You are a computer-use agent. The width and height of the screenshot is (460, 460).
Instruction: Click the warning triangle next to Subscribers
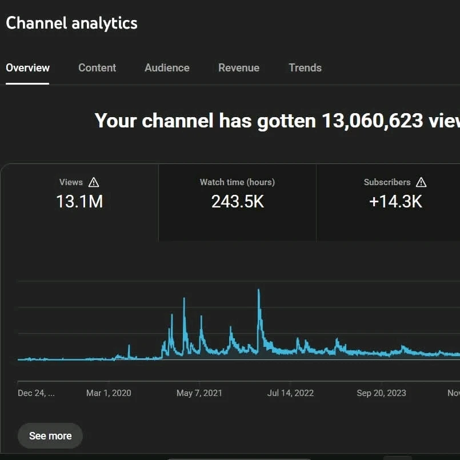[x=421, y=182]
